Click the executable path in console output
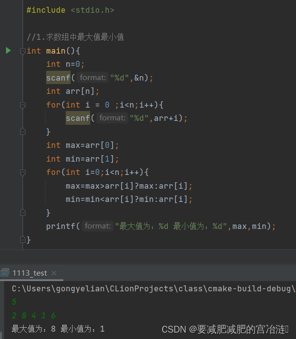The image size is (296, 339). pyautogui.click(x=153, y=288)
